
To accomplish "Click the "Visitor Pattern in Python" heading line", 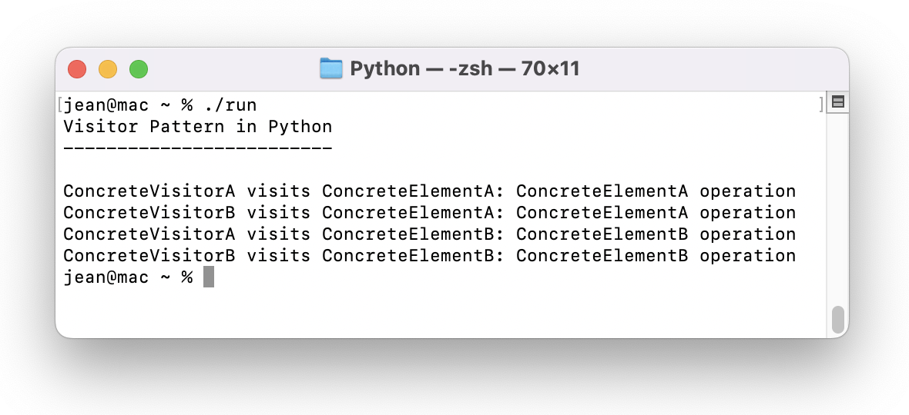I will tap(198, 127).
